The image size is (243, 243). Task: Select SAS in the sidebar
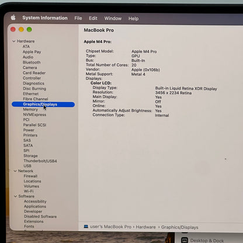[27, 140]
